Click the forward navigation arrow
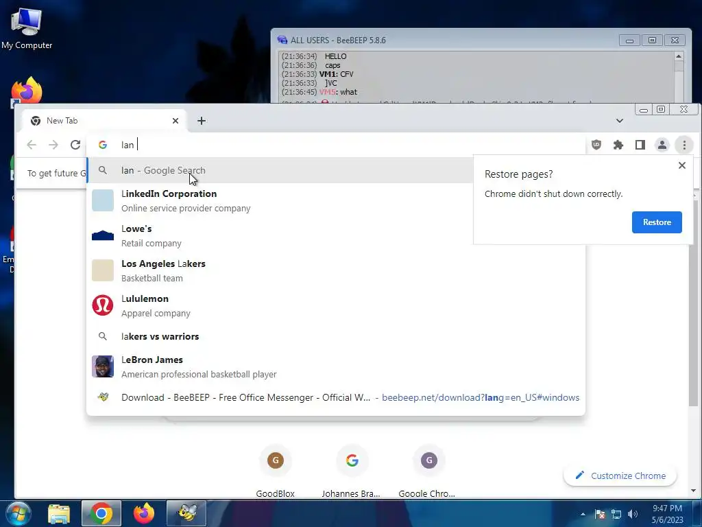The height and width of the screenshot is (527, 702). pos(53,145)
